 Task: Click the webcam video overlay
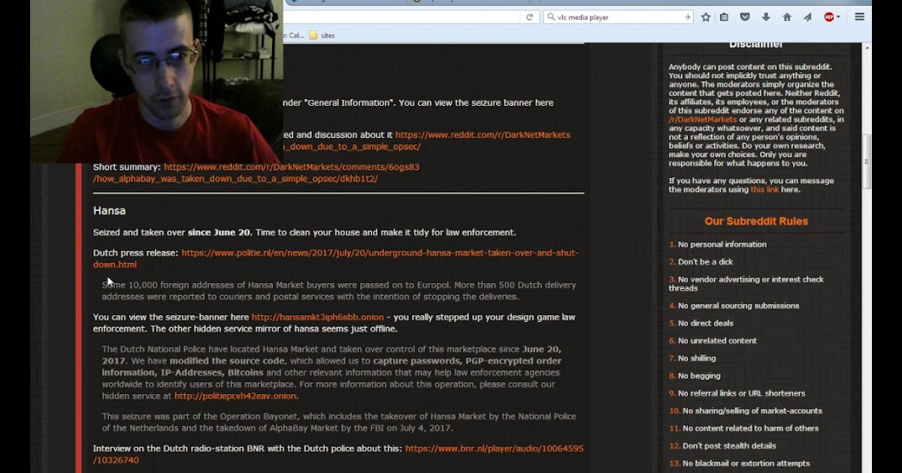[156, 81]
